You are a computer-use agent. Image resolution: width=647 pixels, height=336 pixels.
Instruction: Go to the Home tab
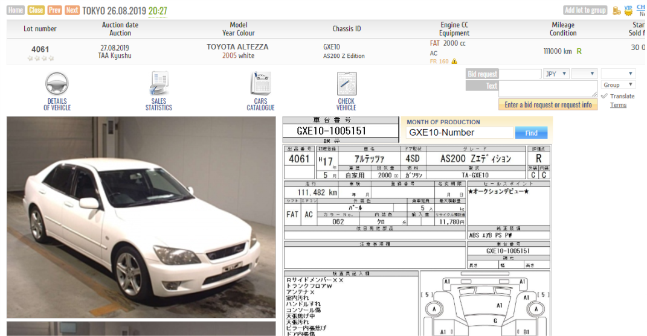click(x=16, y=10)
